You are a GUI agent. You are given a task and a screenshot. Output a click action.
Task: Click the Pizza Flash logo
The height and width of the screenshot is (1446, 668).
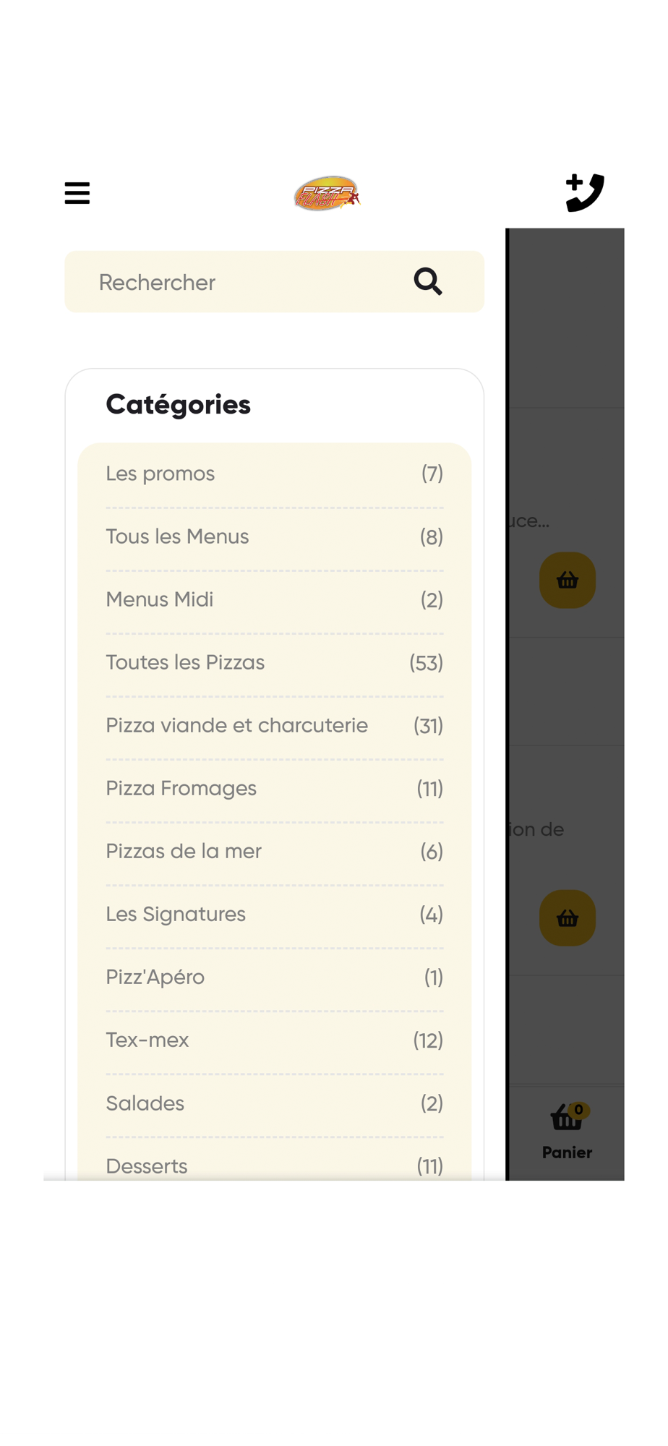click(327, 194)
